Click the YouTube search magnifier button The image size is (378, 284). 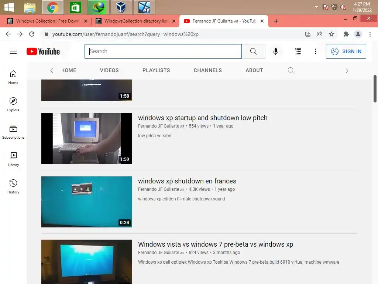coord(253,51)
